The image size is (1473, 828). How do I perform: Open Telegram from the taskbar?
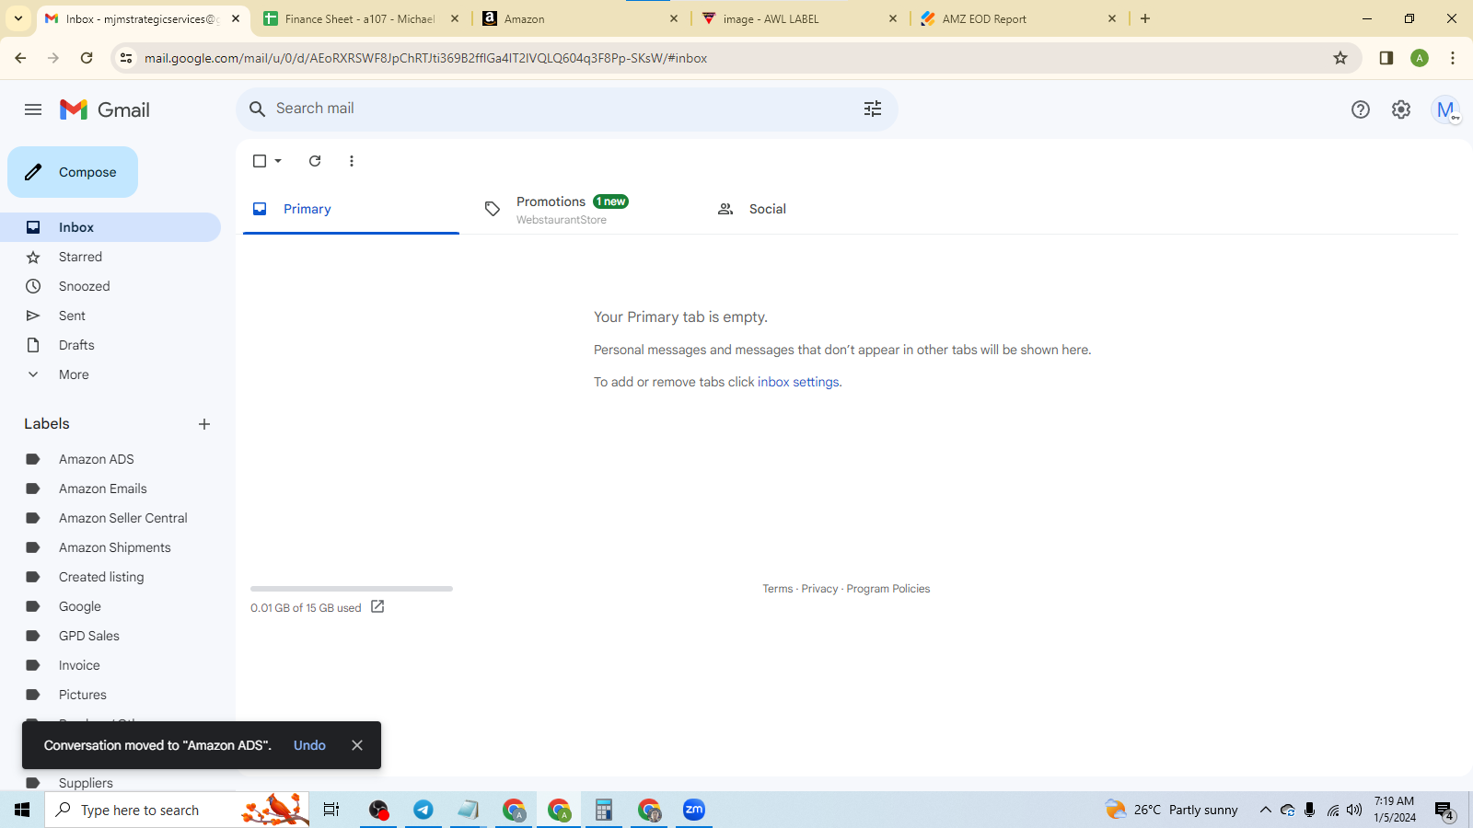(423, 810)
